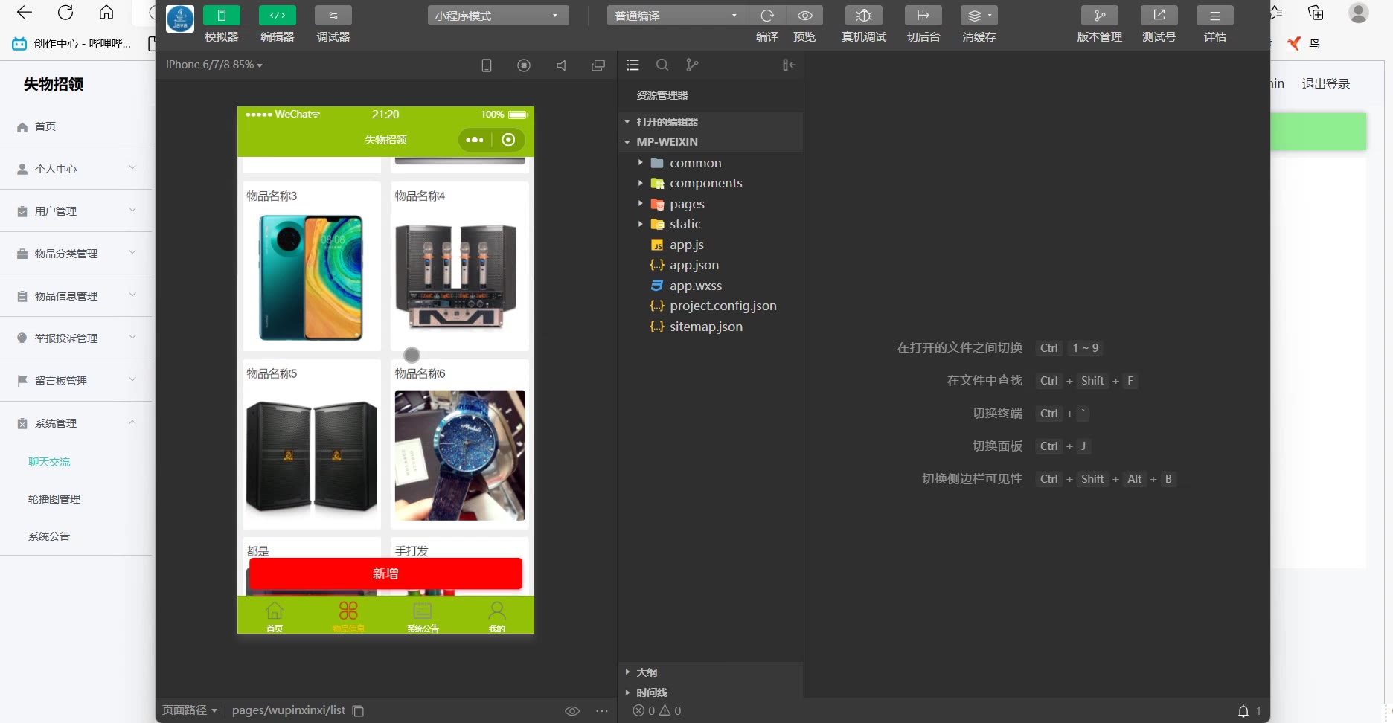This screenshot has height=723, width=1393.
Task: Open the normal compile mode dropdown
Action: [676, 16]
